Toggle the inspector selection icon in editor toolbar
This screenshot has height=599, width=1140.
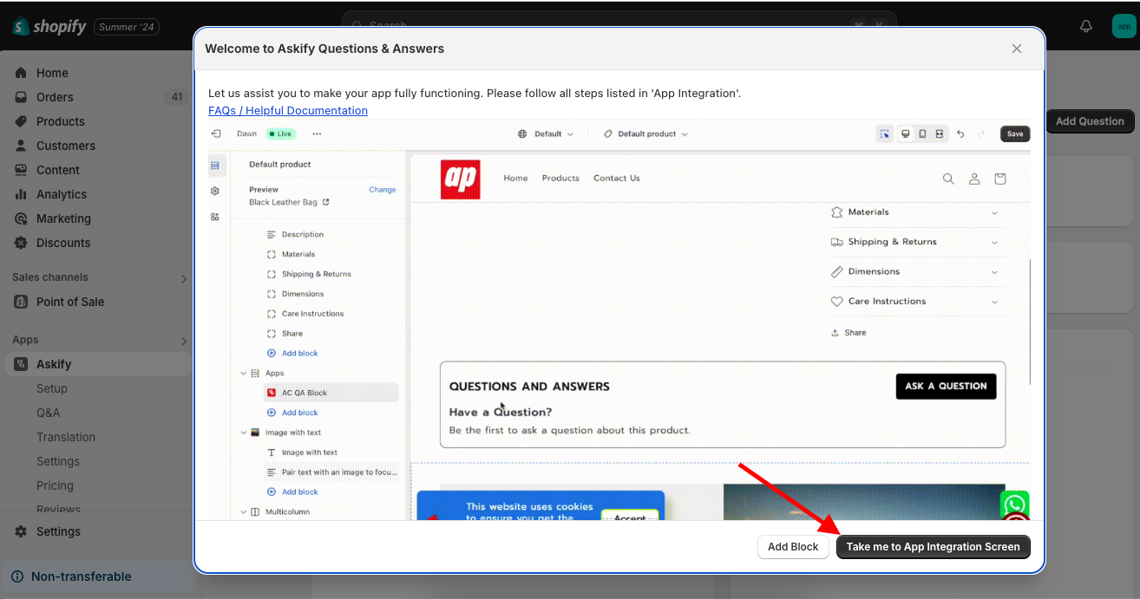[884, 133]
